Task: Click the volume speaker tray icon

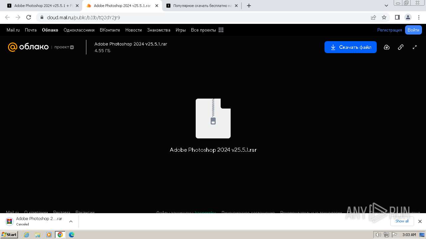Action: coord(378,235)
